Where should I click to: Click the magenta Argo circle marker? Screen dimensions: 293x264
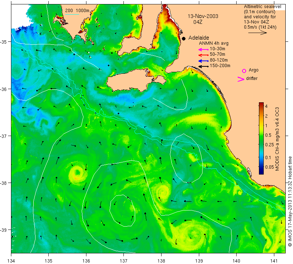(x=244, y=71)
